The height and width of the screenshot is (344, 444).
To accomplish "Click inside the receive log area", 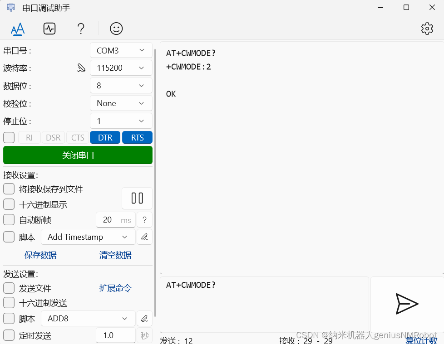I will pos(302,158).
